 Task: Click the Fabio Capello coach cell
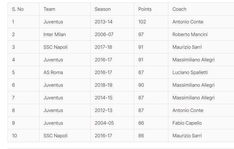tap(187, 123)
